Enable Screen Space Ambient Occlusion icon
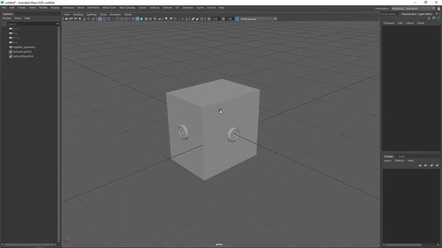Image resolution: width=442 pixels, height=248 pixels. point(166,19)
